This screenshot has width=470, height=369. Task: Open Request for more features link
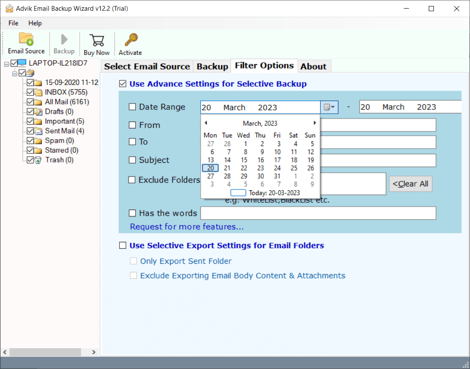pos(187,227)
